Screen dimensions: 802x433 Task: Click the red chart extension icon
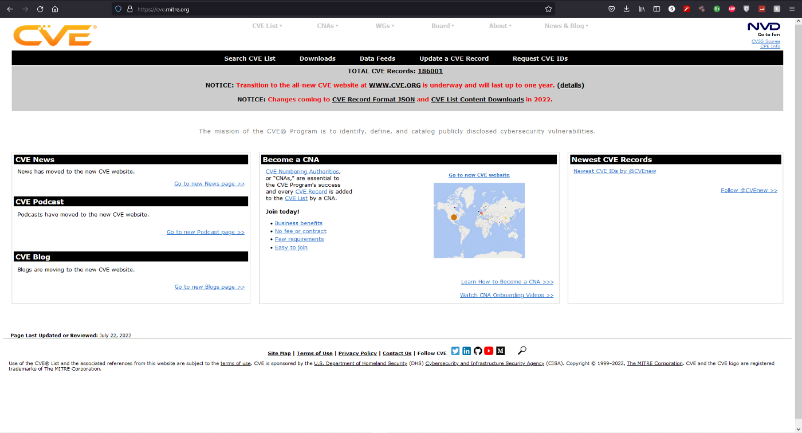point(762,9)
